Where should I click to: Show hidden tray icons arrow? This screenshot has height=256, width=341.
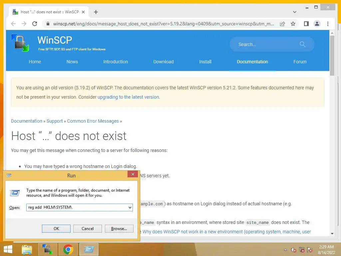[285, 250]
